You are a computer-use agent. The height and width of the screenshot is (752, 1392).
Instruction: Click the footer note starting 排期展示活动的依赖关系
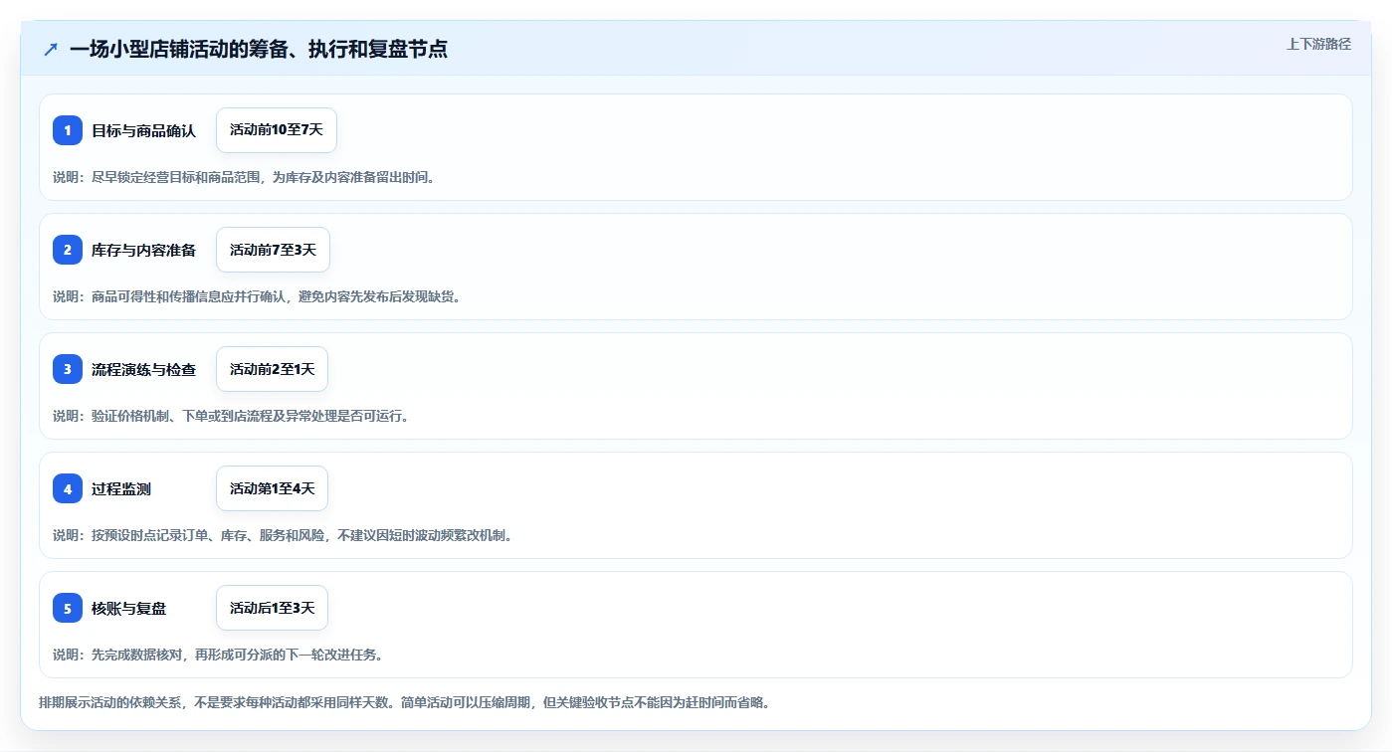click(x=404, y=702)
